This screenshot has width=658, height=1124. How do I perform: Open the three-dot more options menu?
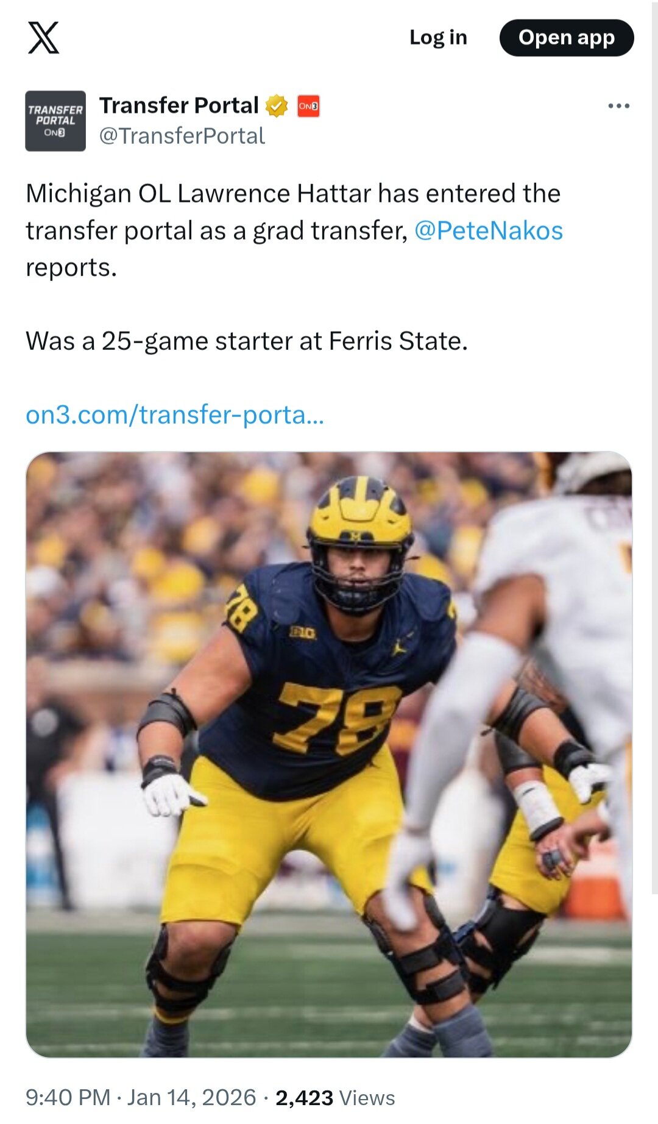click(618, 106)
